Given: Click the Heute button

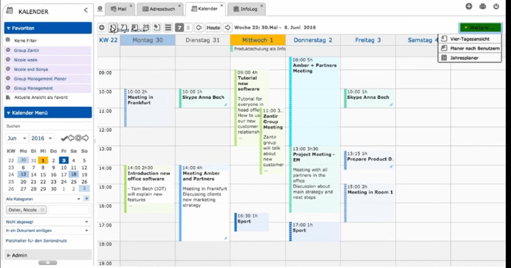Looking at the screenshot, I should tap(213, 27).
